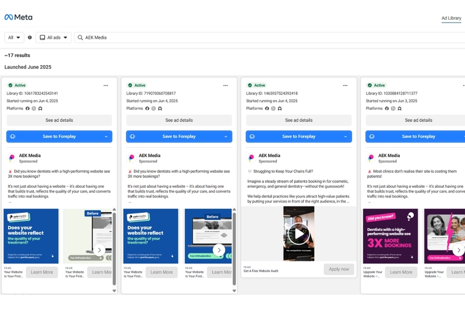Click Instagram platform icon on ad 1030884128711377

point(394,108)
